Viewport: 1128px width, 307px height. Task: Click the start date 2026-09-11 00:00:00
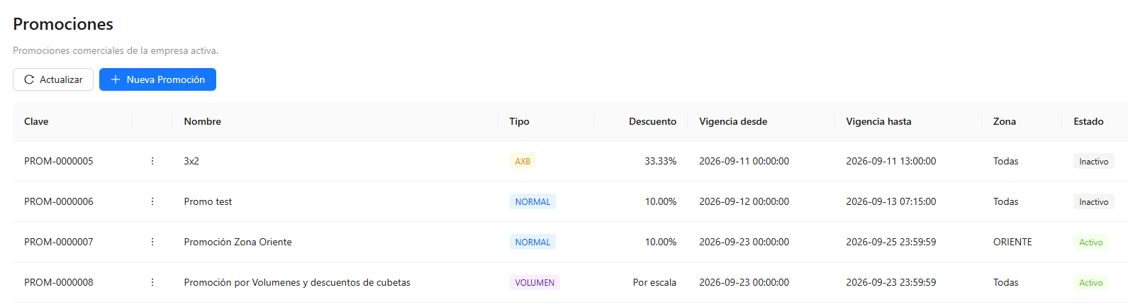pos(744,161)
